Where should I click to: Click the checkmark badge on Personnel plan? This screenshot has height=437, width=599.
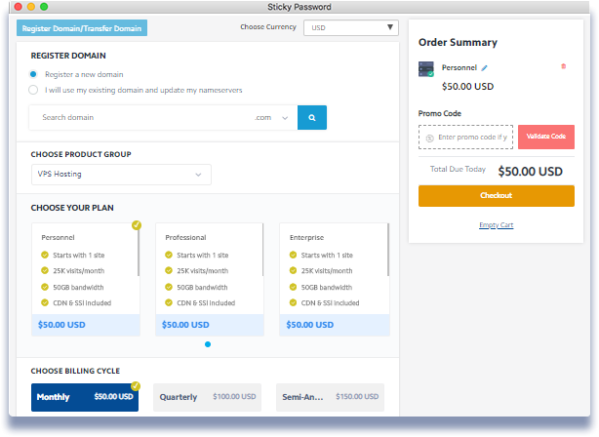coord(137,225)
